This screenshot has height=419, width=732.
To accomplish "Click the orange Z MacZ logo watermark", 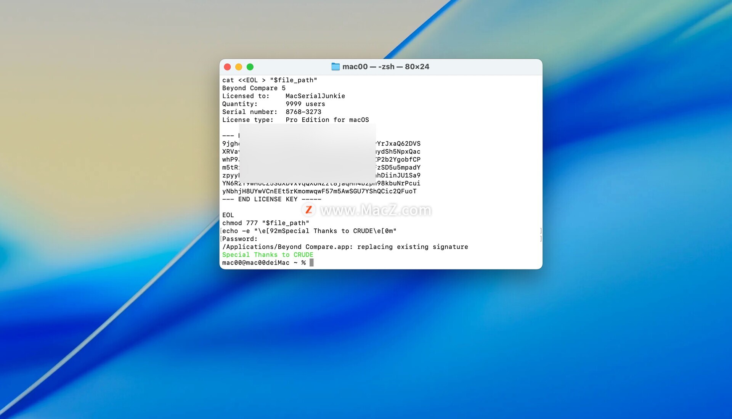I will [x=309, y=210].
